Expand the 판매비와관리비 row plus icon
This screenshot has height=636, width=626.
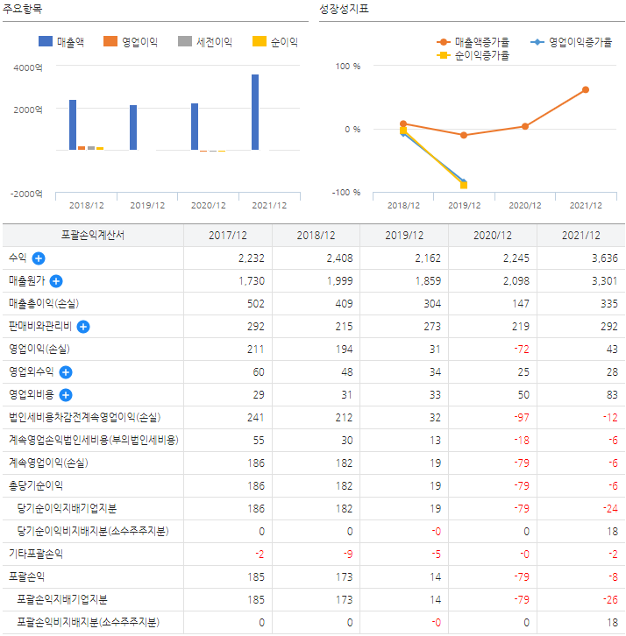(x=83, y=327)
